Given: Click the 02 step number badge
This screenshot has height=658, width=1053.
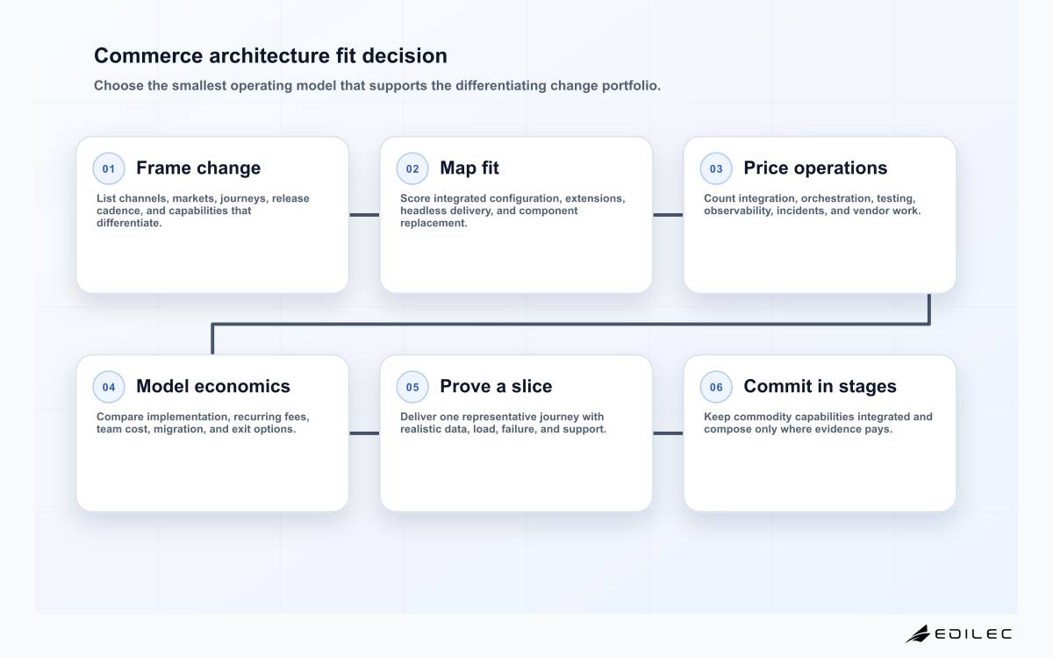Looking at the screenshot, I should [x=412, y=168].
